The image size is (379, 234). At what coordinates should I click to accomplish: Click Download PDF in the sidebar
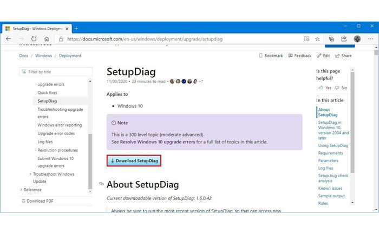pos(37,201)
